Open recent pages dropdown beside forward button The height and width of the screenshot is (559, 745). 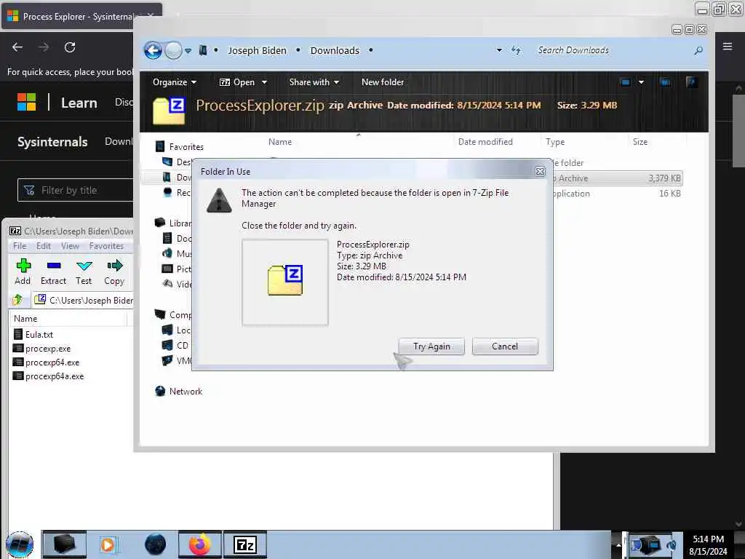click(188, 50)
